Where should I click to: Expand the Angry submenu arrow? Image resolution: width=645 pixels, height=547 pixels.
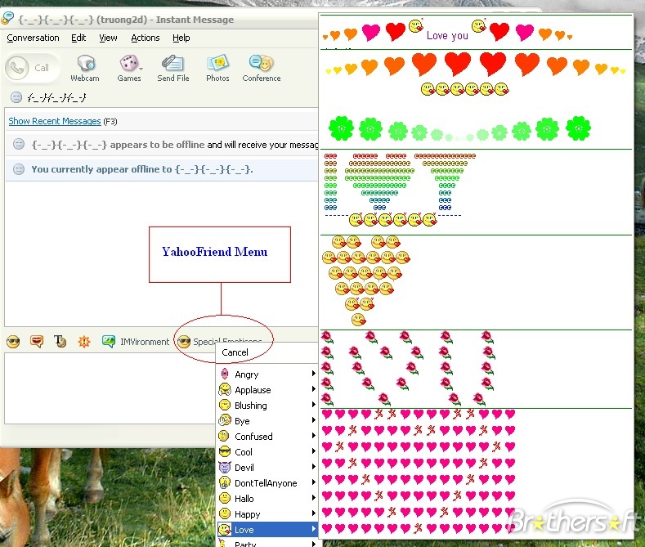(313, 374)
